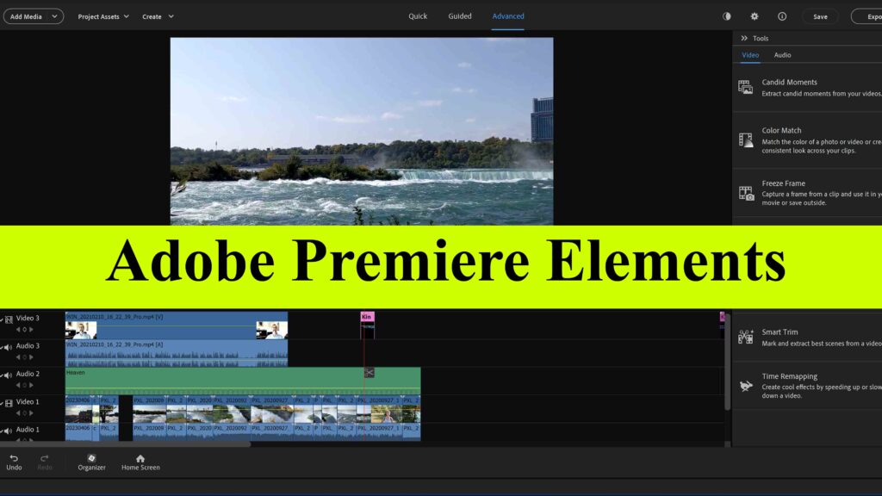Switch to Guided mode tab
The height and width of the screenshot is (496, 882).
click(x=460, y=16)
